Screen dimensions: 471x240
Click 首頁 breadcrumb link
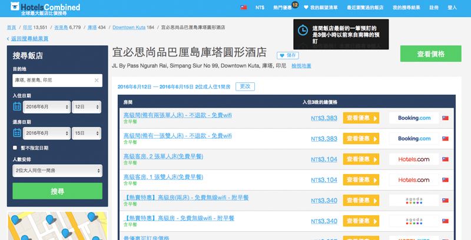tap(11, 27)
